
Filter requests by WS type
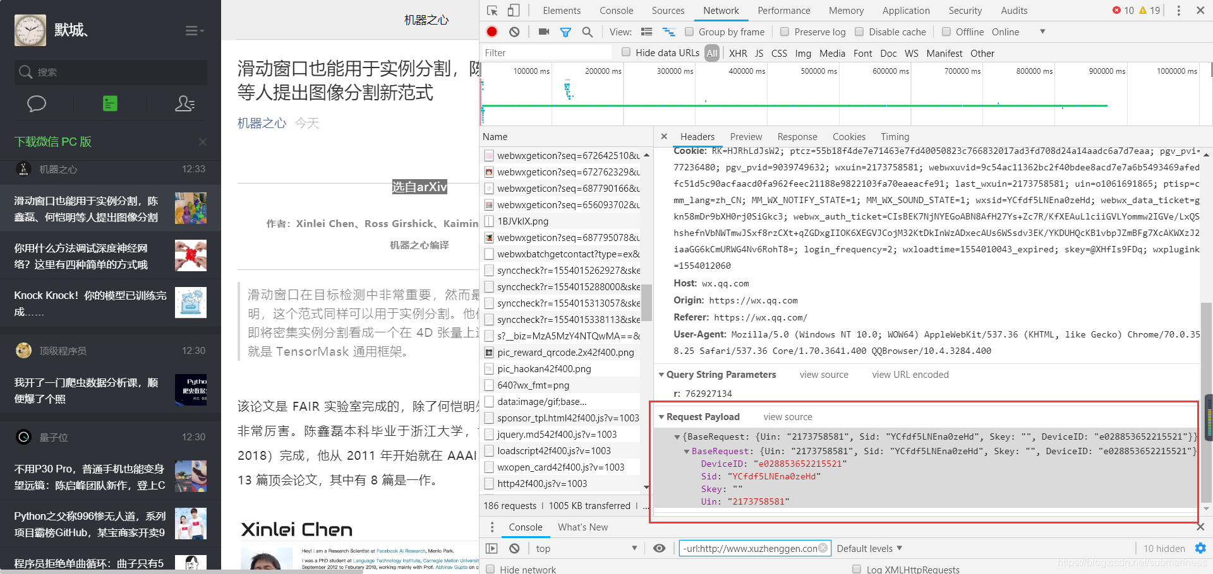coord(911,53)
